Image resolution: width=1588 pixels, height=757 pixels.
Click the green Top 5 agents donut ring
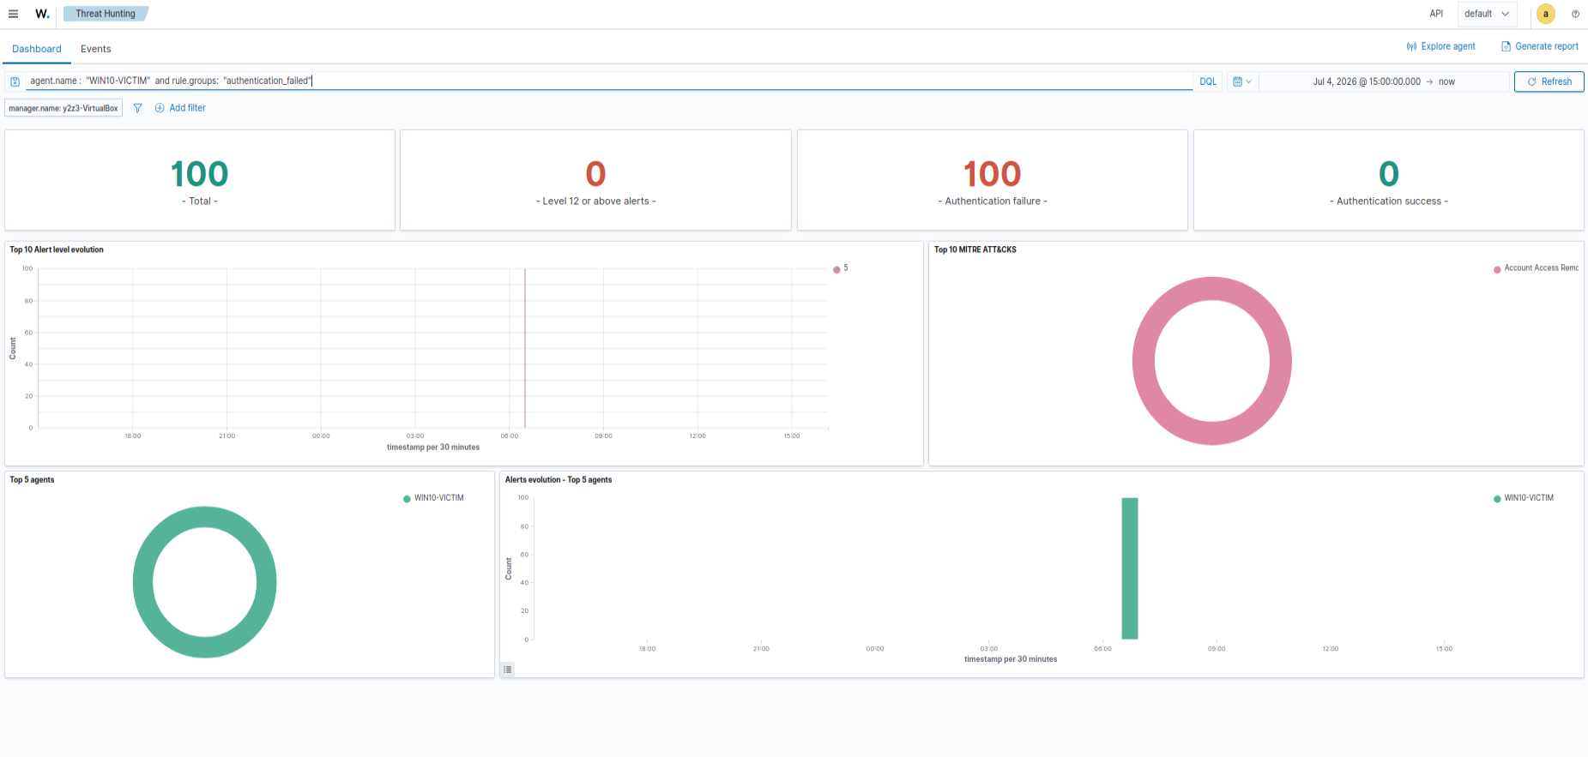pyautogui.click(x=142, y=582)
